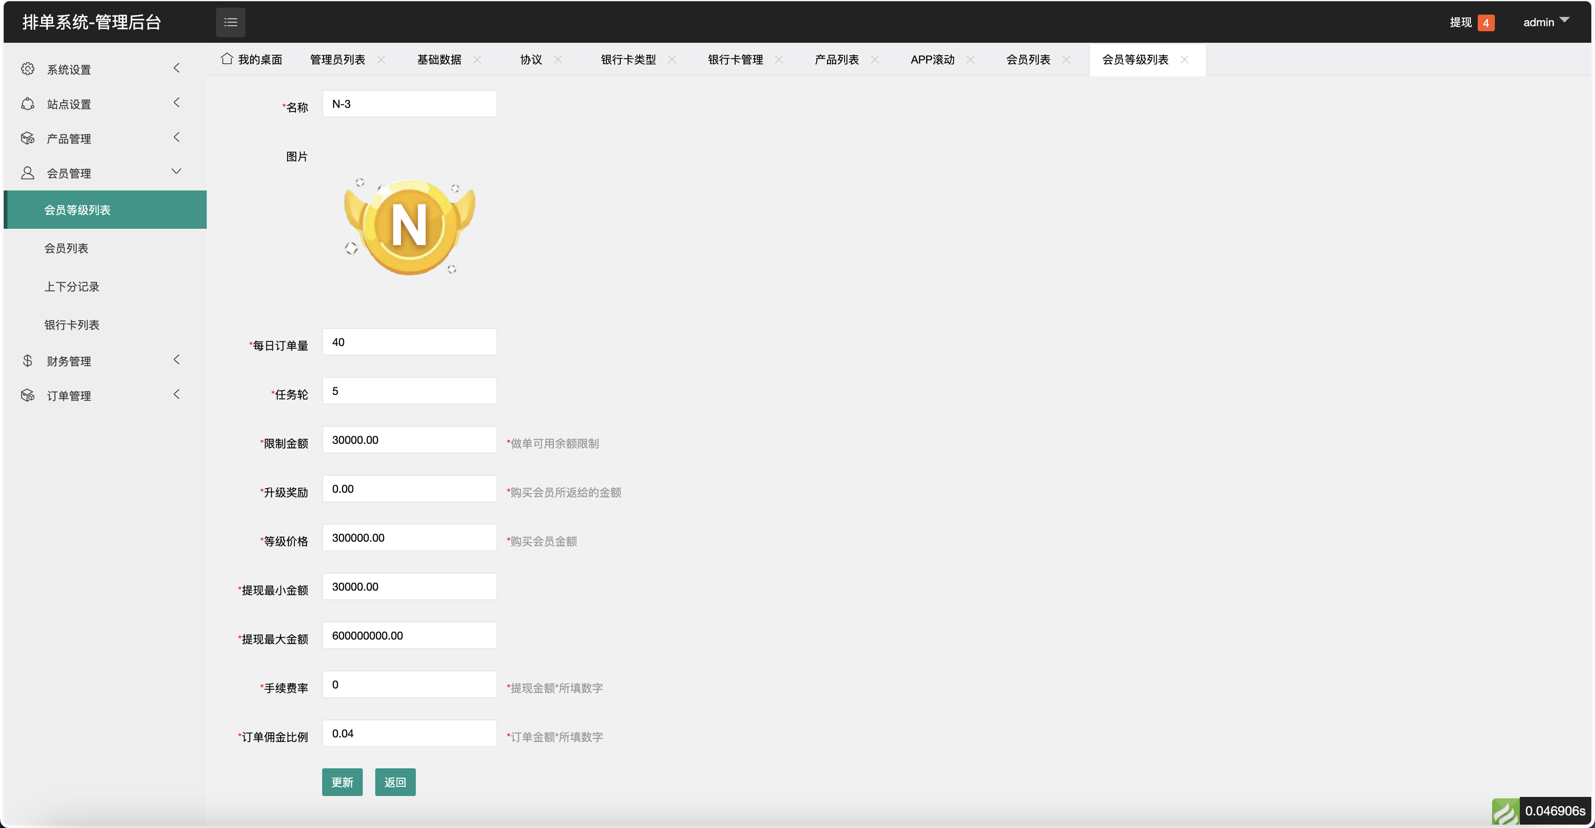Click the home icon on 我的桌面 tab
Image resolution: width=1595 pixels, height=828 pixels.
tap(227, 59)
